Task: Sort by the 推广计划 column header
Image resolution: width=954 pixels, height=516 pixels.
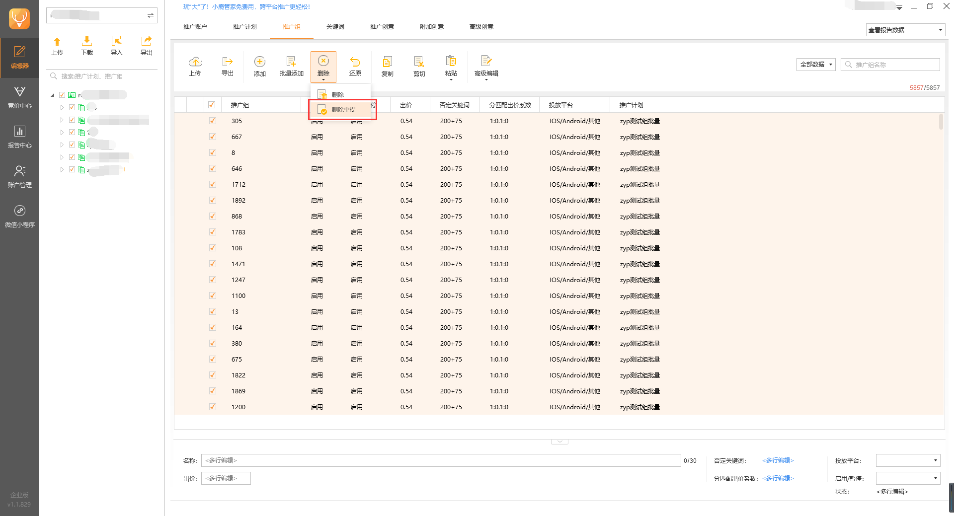Action: (631, 105)
